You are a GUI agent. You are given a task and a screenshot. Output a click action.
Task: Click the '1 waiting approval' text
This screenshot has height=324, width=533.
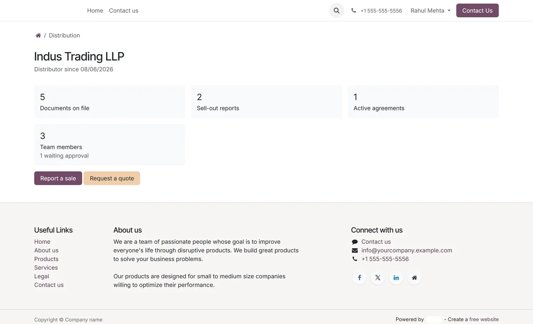click(64, 156)
